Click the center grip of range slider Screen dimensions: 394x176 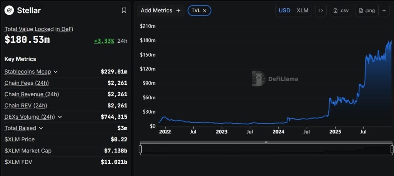point(266,142)
